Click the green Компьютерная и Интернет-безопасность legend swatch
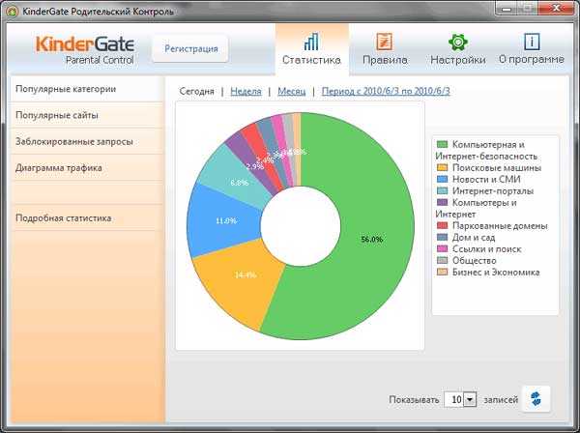580x433 pixels. [x=442, y=144]
